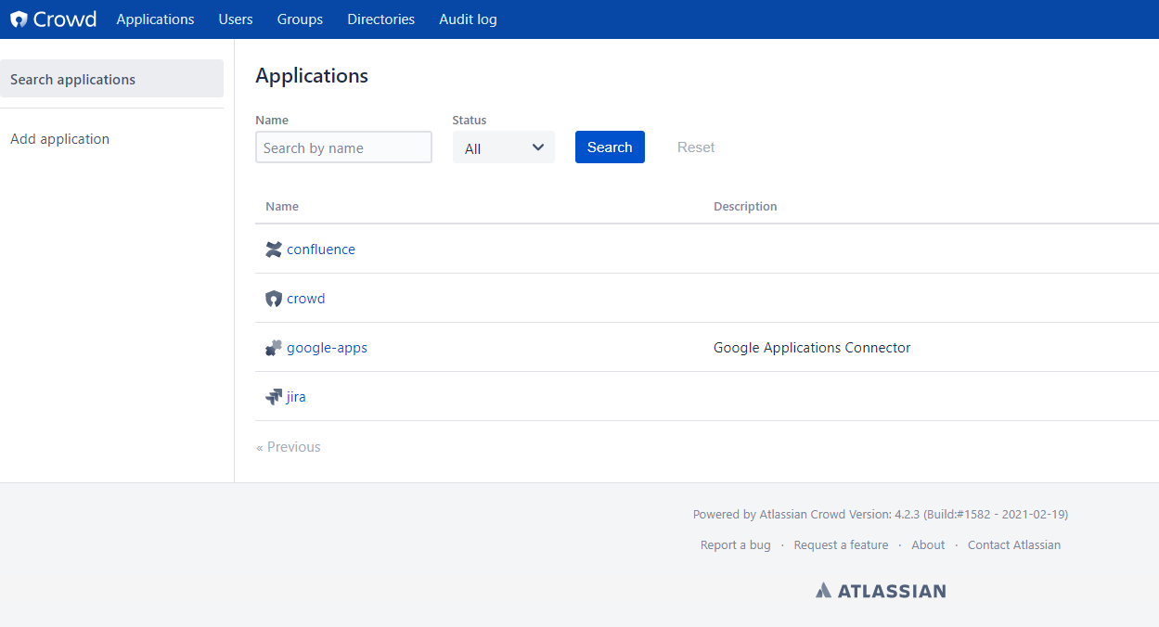Focus the Search by name input field
The image size is (1159, 627).
343,147
